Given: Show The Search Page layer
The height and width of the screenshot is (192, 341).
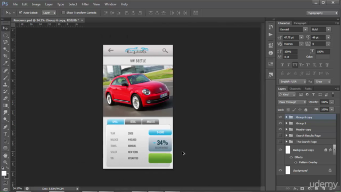Looking at the screenshot, I should pyautogui.click(x=280, y=141).
